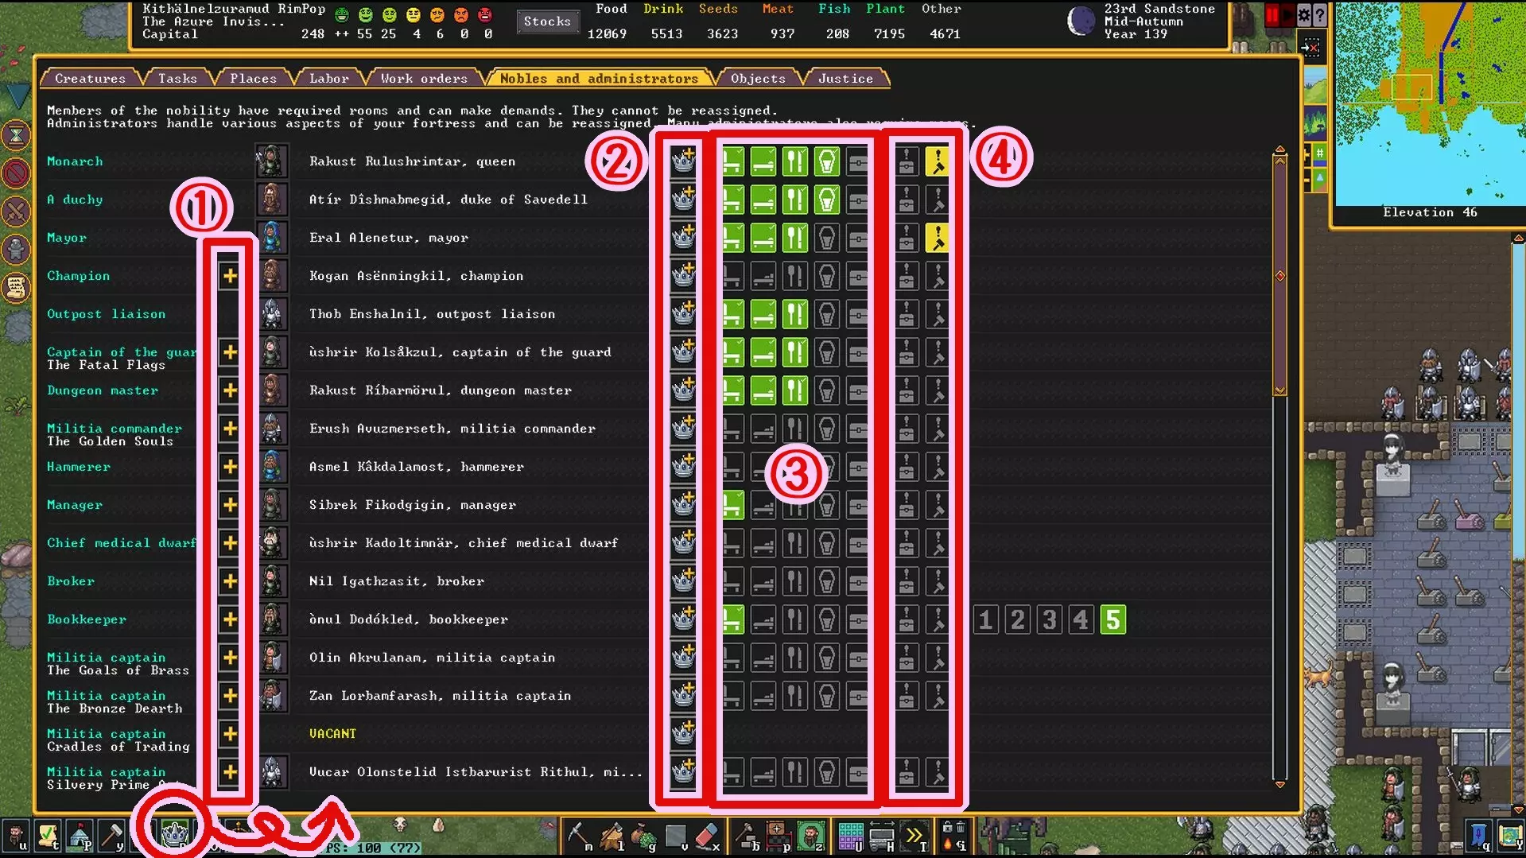This screenshot has width=1526, height=858.
Task: Click the queen's bedroom bed icon
Action: pyautogui.click(x=763, y=161)
